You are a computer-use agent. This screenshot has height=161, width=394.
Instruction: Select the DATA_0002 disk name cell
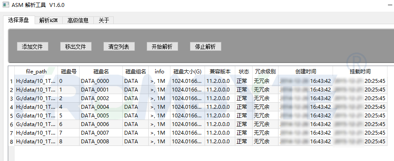point(101,98)
